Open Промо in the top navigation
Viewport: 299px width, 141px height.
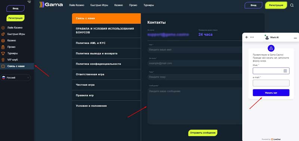click(133, 5)
